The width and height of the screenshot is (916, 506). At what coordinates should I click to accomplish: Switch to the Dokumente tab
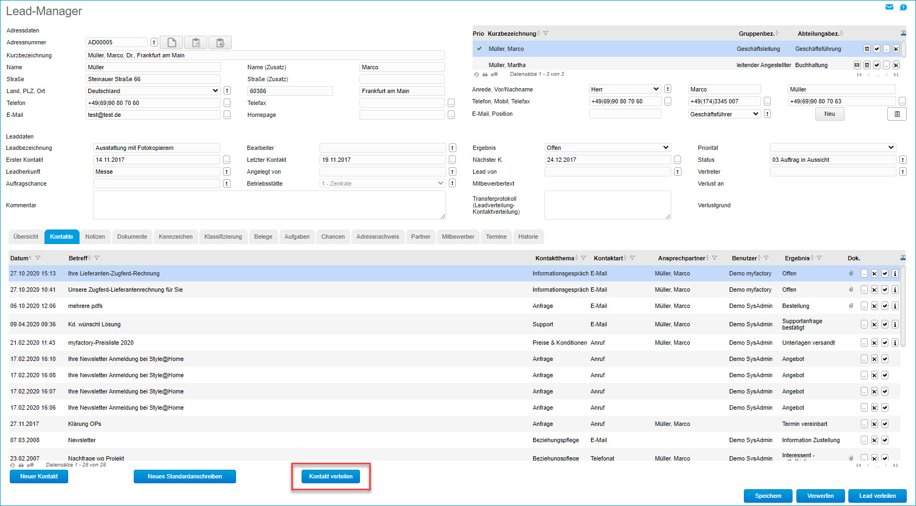132,237
